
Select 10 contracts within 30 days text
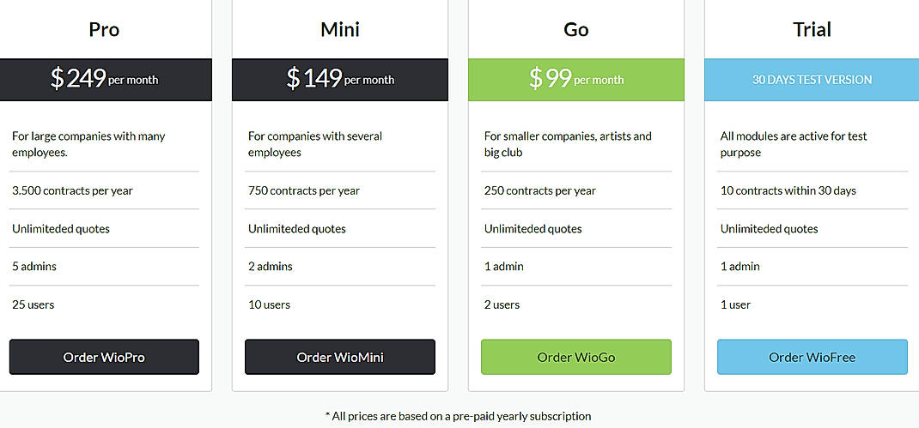(x=788, y=190)
